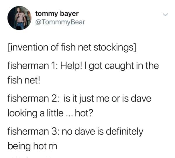Open tommy bayer's profile picture
175x158 pixels.
click(x=20, y=18)
